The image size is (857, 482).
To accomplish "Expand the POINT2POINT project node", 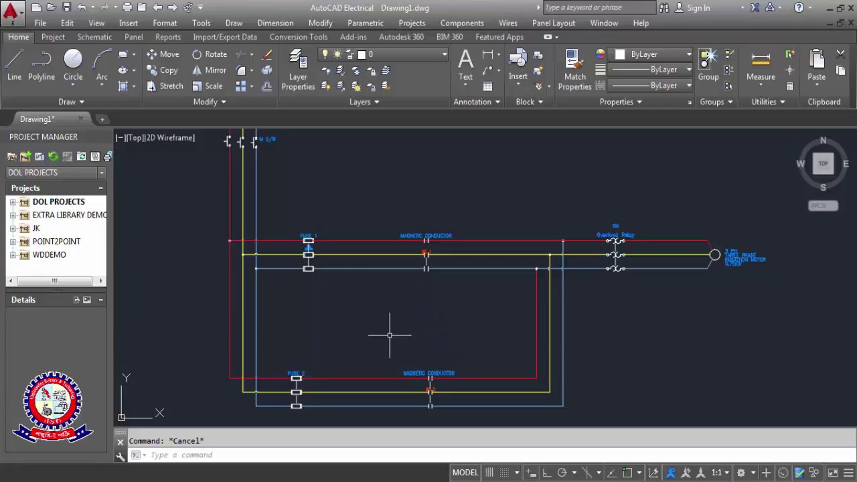I will click(x=13, y=242).
